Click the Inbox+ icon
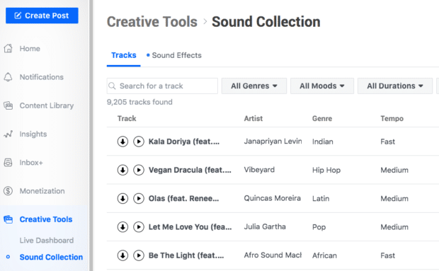The image size is (439, 271). pyautogui.click(x=8, y=163)
